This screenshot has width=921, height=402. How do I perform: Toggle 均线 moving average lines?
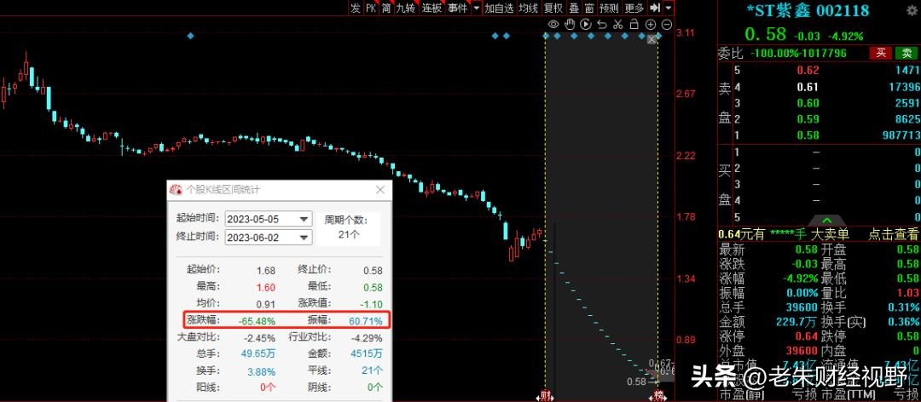pyautogui.click(x=529, y=8)
